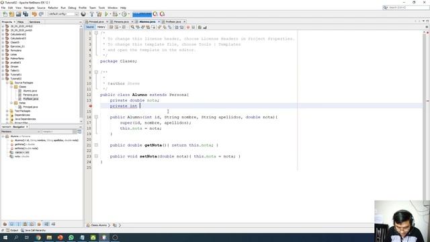This screenshot has height=242, width=430.
Task: Click the Output window icon at bottom
Action: pos(8,231)
